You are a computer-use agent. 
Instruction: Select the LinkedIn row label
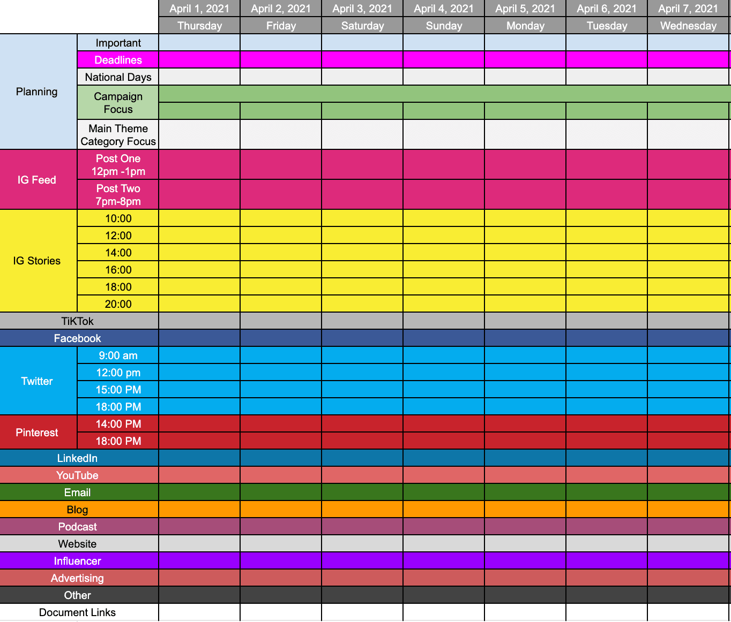pos(79,458)
